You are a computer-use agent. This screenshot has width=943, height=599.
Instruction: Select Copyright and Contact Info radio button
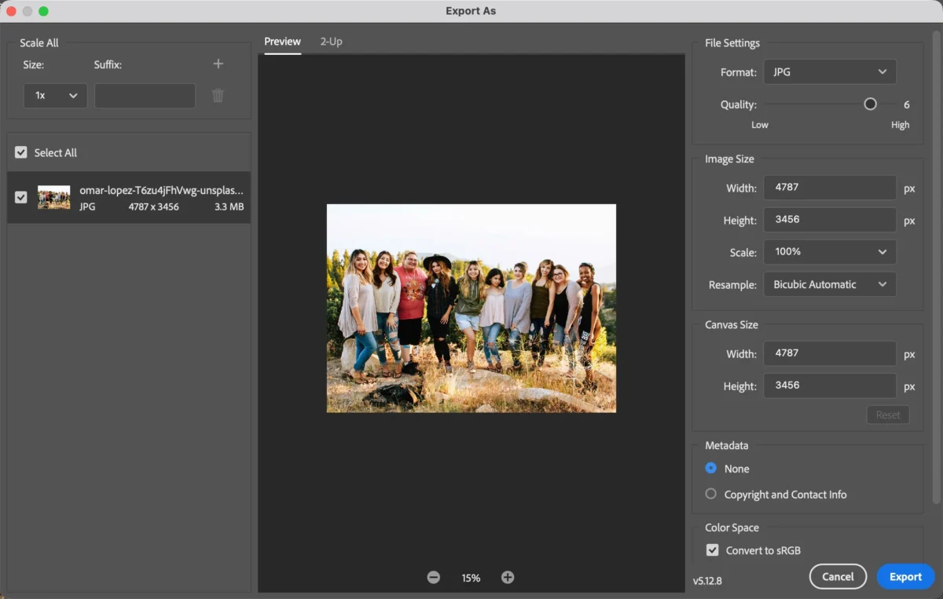(x=711, y=495)
